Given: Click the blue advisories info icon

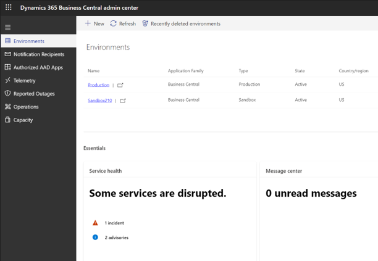Looking at the screenshot, I should (x=96, y=238).
